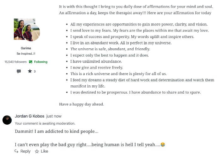Viewport: 217px width, 157px height.
Task: Toggle the Following status for Garima
Action: click(41, 62)
